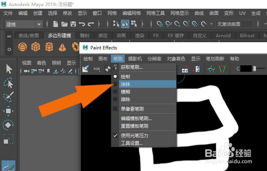The image size is (267, 171).
Task: Toggle select by object type mode icon
Action: tap(125, 24)
